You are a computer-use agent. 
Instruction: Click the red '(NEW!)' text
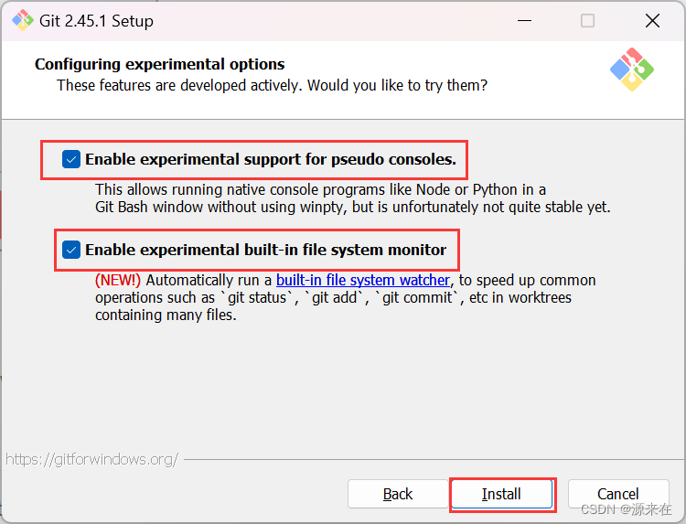[x=118, y=280]
